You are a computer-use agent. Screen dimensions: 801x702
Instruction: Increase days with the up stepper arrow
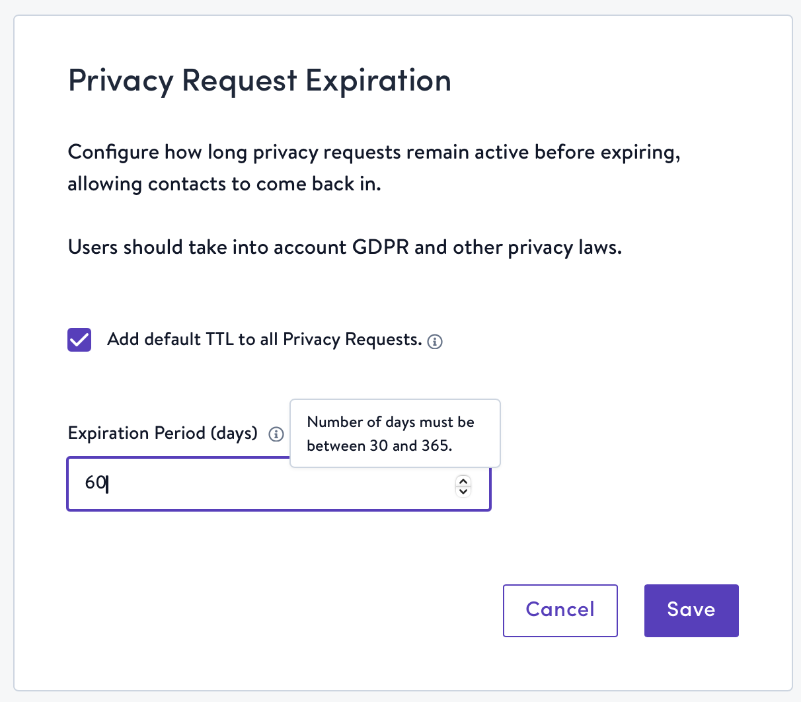[x=463, y=481]
